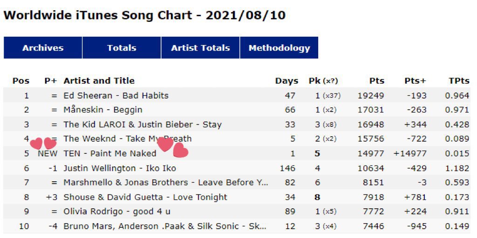Select Shouse & David Guetta - Love Tonight
Viewport: 477px width, 238px height.
coord(145,197)
